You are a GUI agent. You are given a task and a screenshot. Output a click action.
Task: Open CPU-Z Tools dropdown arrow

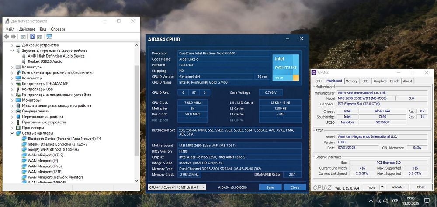point(382,187)
